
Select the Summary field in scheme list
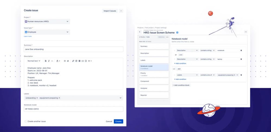pyautogui.click(x=154, y=46)
